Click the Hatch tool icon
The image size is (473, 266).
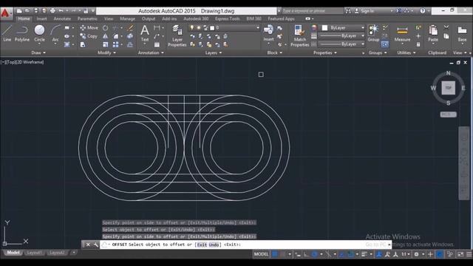(67, 44)
